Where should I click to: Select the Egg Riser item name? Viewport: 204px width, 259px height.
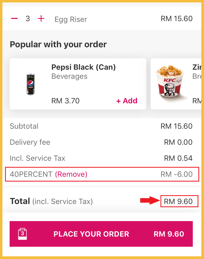pos(71,19)
